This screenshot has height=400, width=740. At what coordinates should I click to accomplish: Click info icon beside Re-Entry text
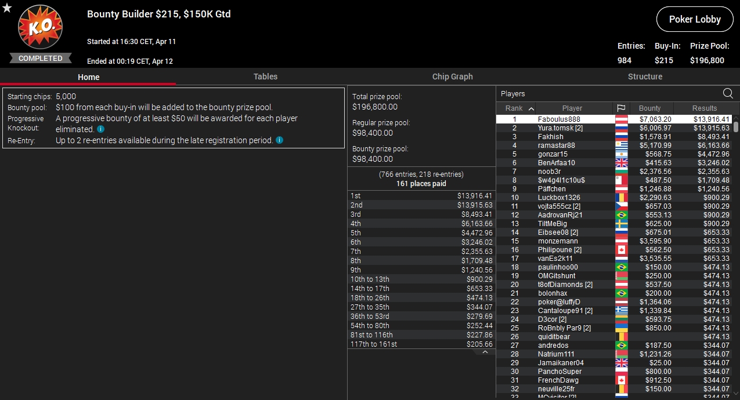(x=280, y=140)
